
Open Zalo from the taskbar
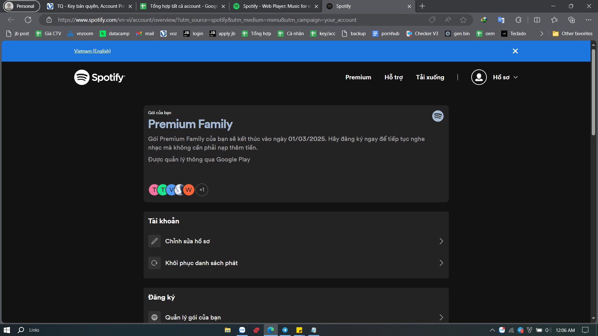coord(242,330)
